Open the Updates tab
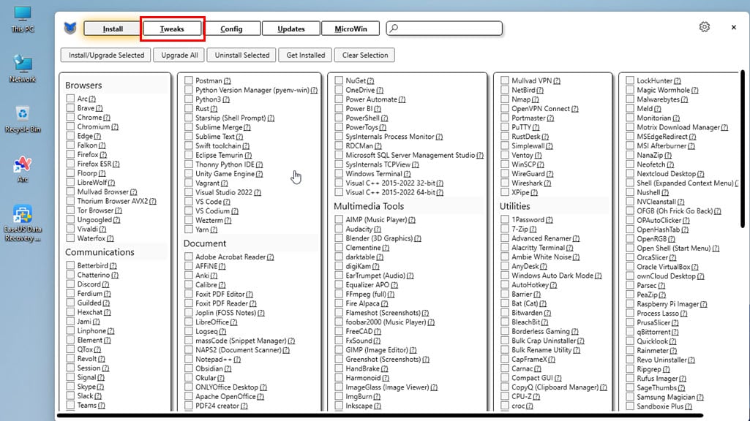Image resolution: width=750 pixels, height=421 pixels. pyautogui.click(x=290, y=29)
